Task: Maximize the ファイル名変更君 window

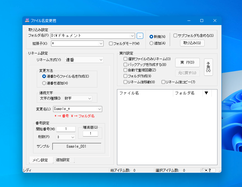Action: (x=202, y=21)
